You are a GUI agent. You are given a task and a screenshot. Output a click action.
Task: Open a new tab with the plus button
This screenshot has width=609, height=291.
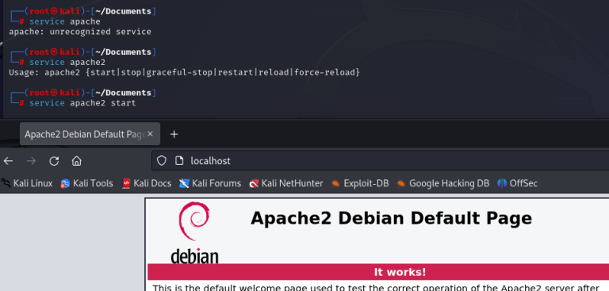pos(174,134)
